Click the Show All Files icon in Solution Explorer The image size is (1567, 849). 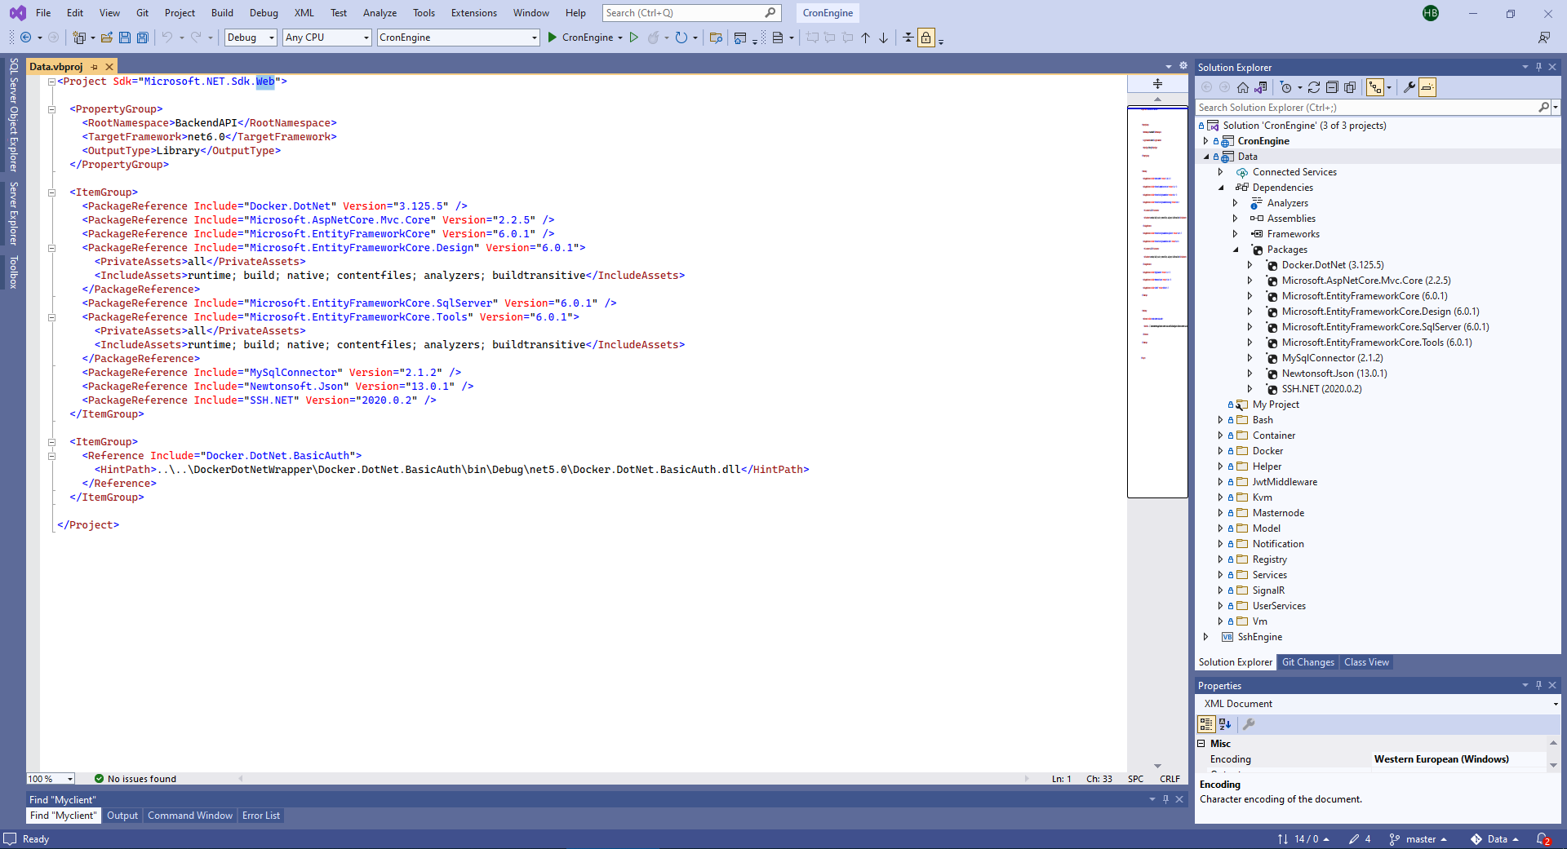[x=1350, y=87]
